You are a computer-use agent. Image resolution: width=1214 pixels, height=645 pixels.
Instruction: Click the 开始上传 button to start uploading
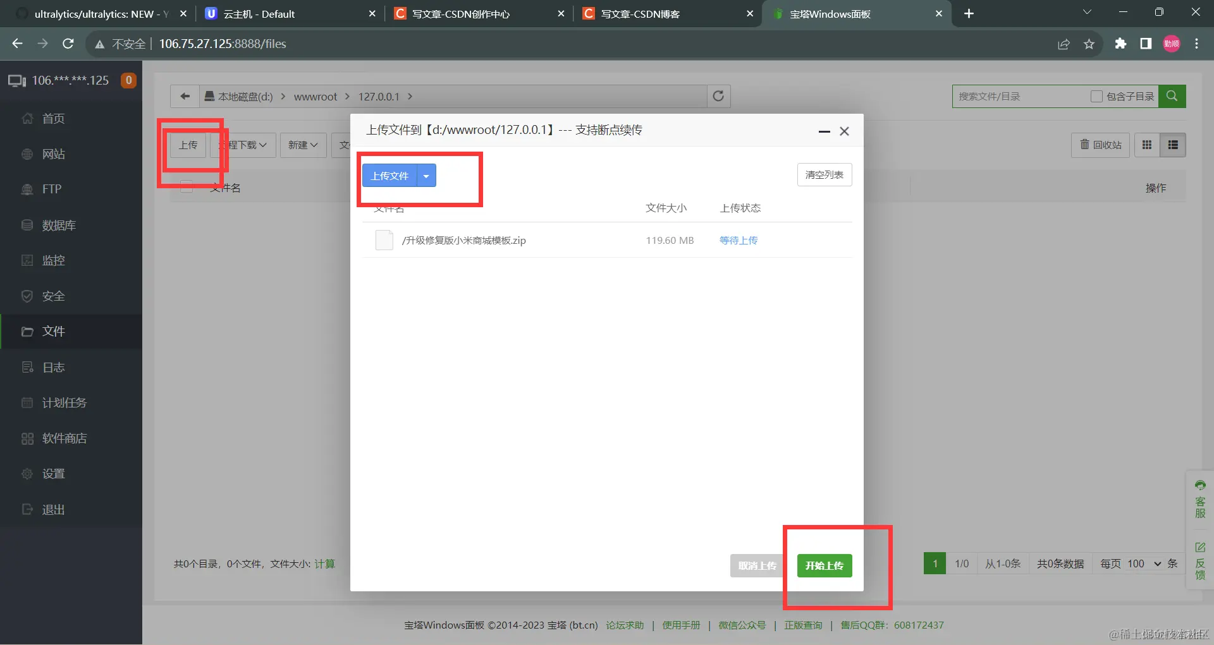click(x=824, y=565)
